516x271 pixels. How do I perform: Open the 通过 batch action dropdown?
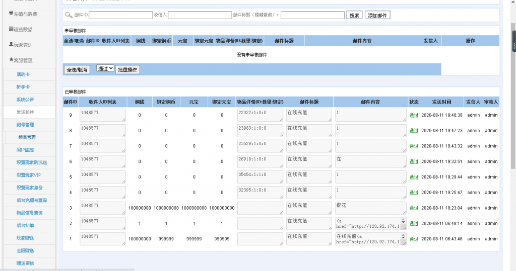pos(105,69)
